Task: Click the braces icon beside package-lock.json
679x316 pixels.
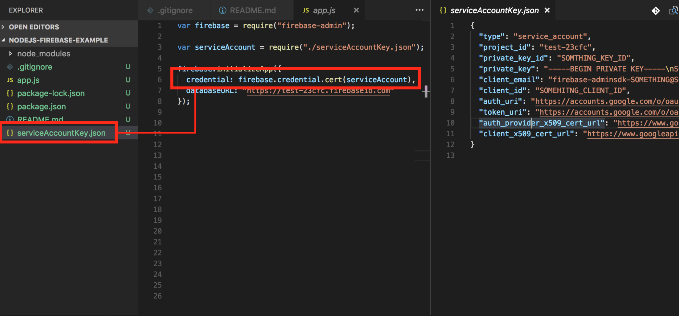Action: 10,93
